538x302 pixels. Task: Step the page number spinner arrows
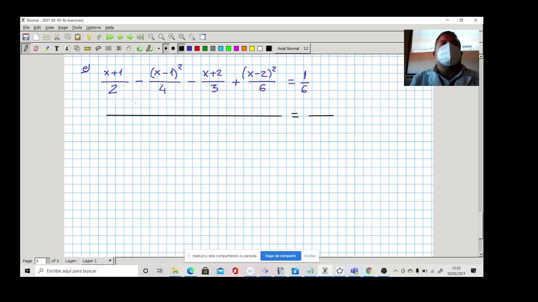click(48, 261)
